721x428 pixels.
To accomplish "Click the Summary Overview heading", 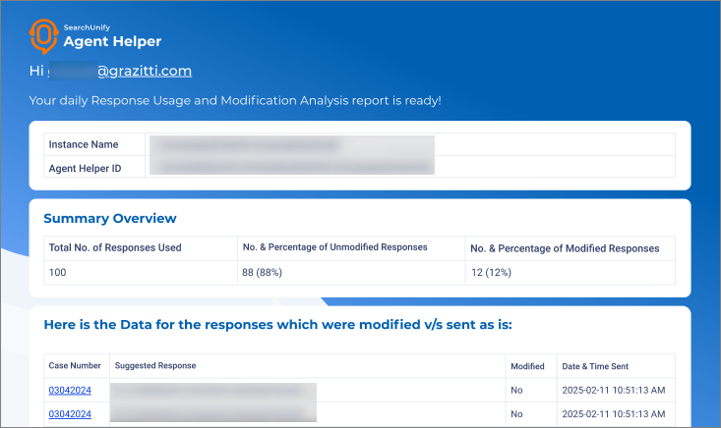I will 110,218.
